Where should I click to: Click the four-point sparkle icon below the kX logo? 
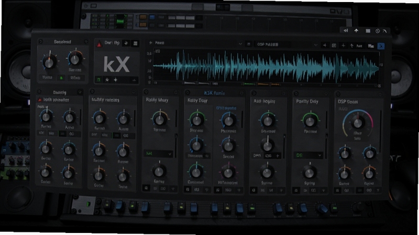click(x=115, y=80)
